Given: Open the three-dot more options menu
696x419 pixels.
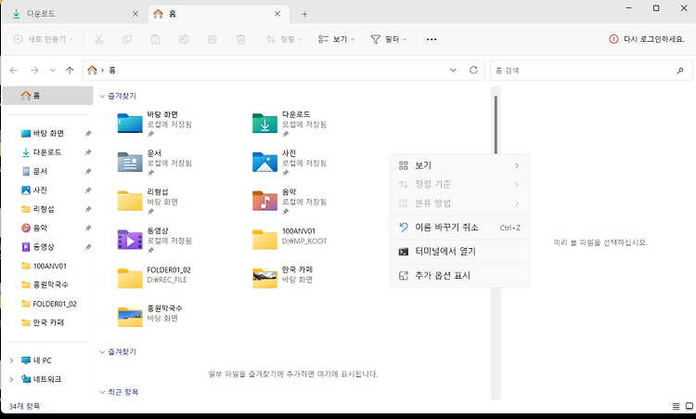Looking at the screenshot, I should tap(432, 40).
